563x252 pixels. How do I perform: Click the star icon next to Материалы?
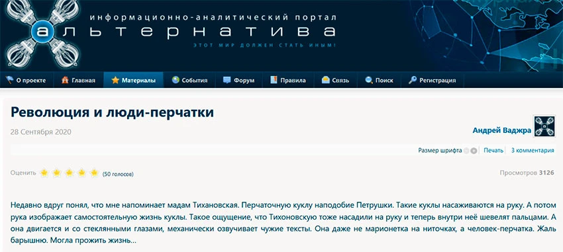(115, 80)
